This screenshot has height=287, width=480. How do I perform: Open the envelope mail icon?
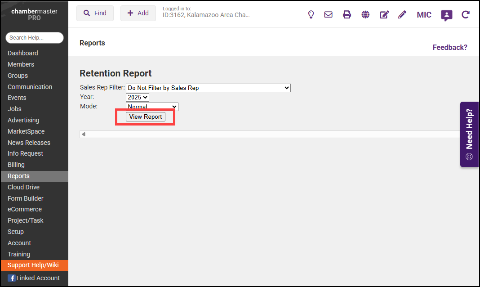[328, 14]
